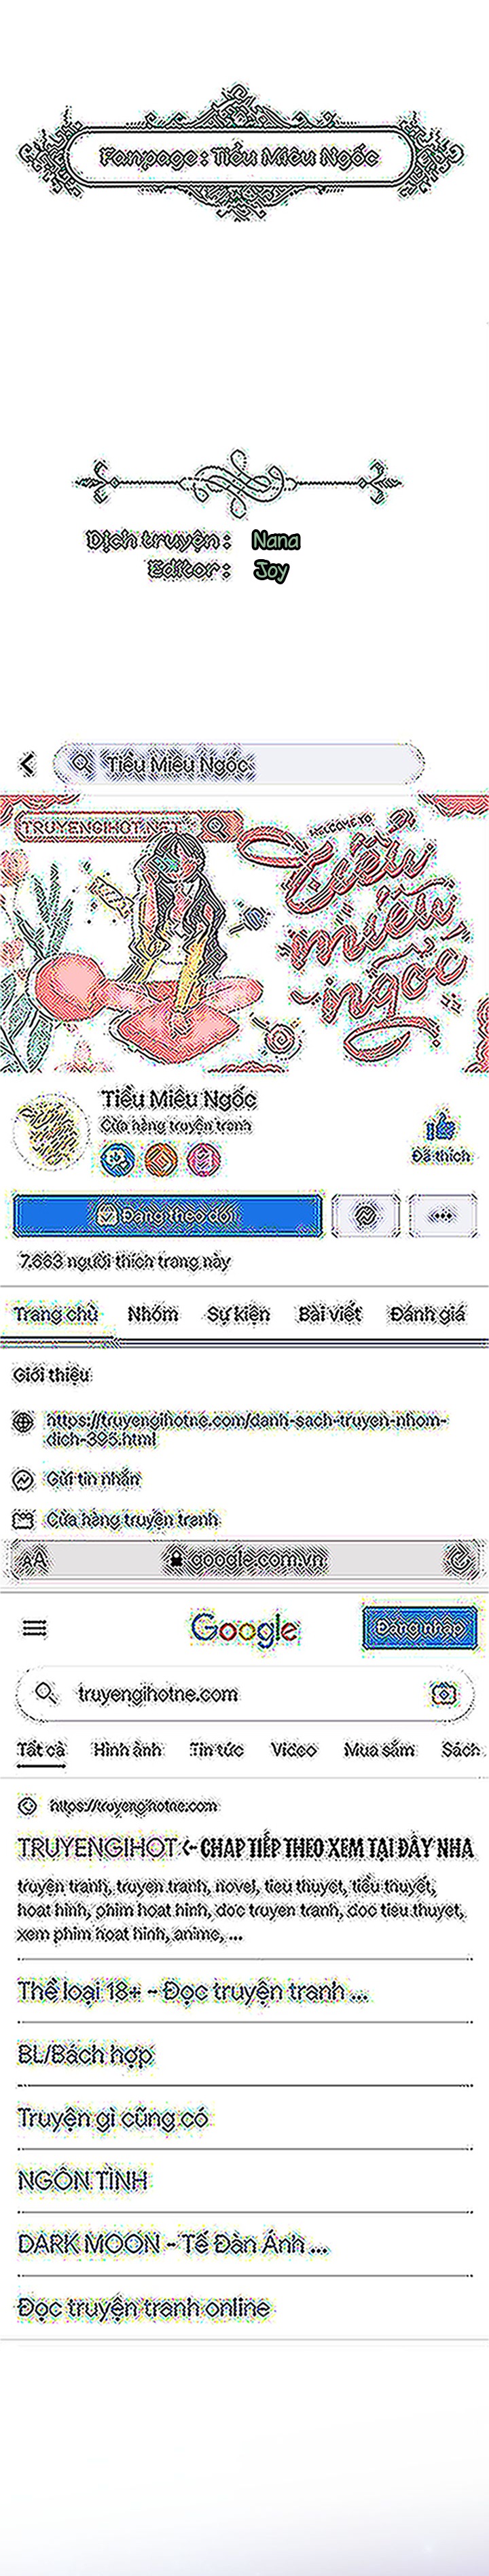
Task: Open the three-dots more options button
Action: [x=441, y=1215]
